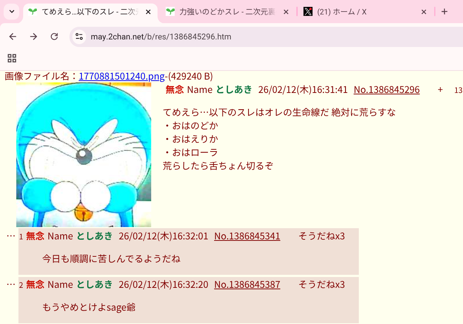Expand the tab search dropdown arrow
463x324 pixels.
pos(12,12)
